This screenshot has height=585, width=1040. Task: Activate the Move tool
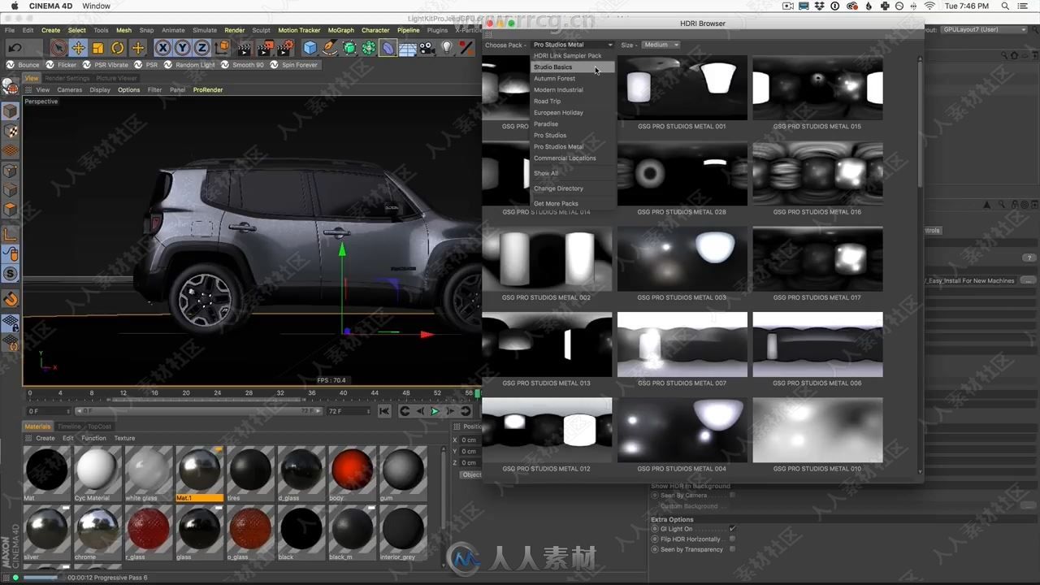coord(78,48)
